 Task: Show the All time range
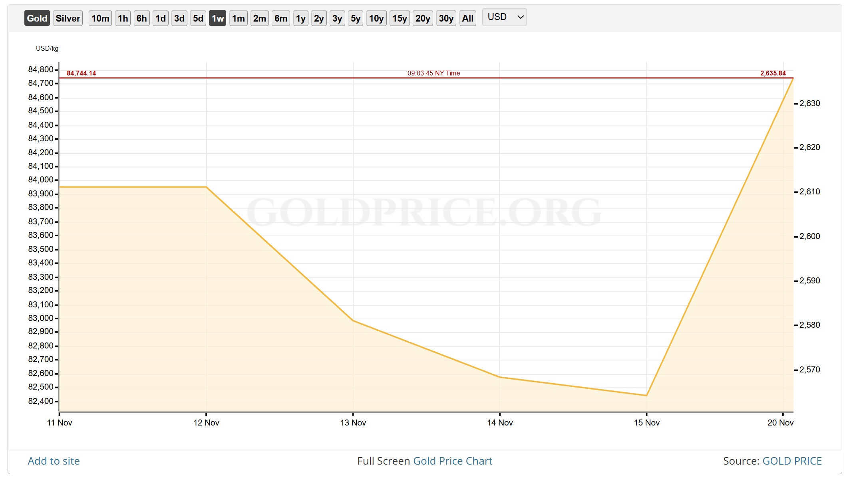click(x=468, y=18)
